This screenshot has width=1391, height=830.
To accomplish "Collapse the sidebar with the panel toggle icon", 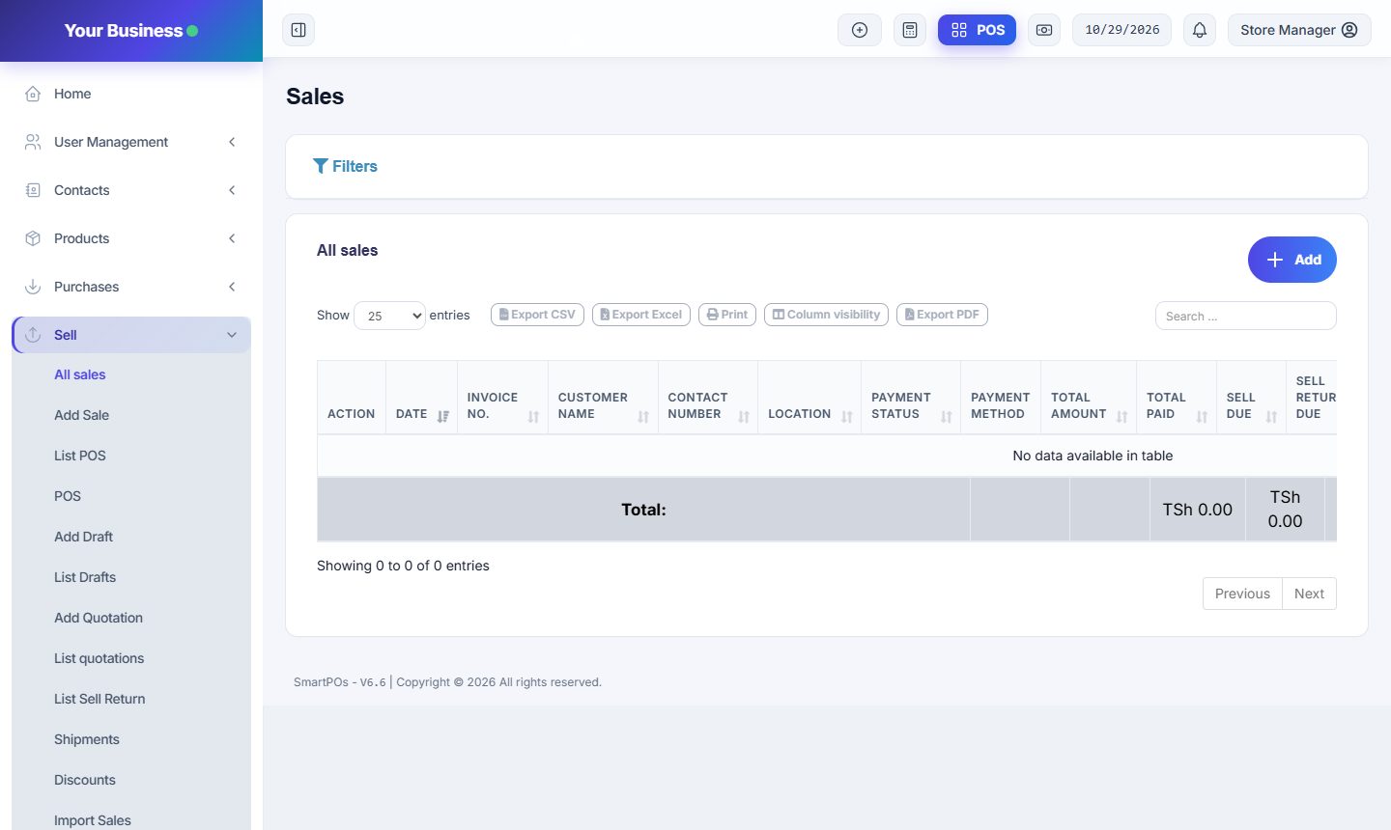I will 298,30.
